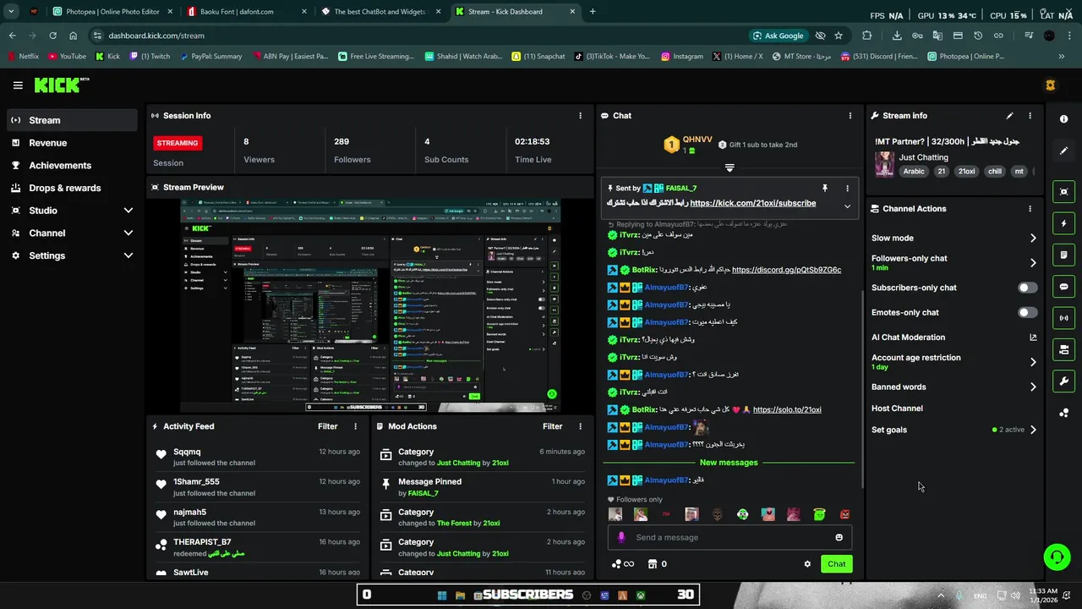Open the discord.gg link in chat
This screenshot has height=609, width=1082.
point(786,270)
